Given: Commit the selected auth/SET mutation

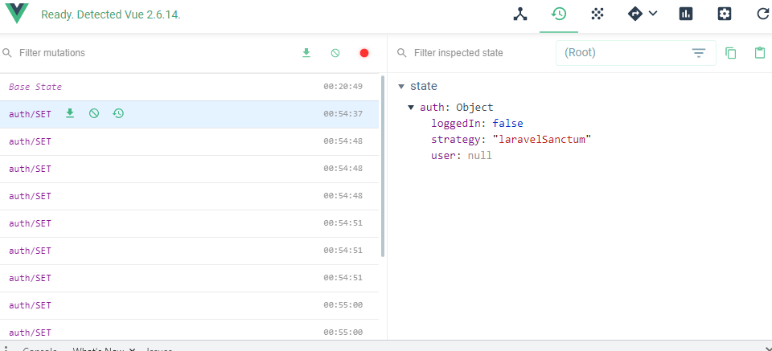Looking at the screenshot, I should [70, 114].
